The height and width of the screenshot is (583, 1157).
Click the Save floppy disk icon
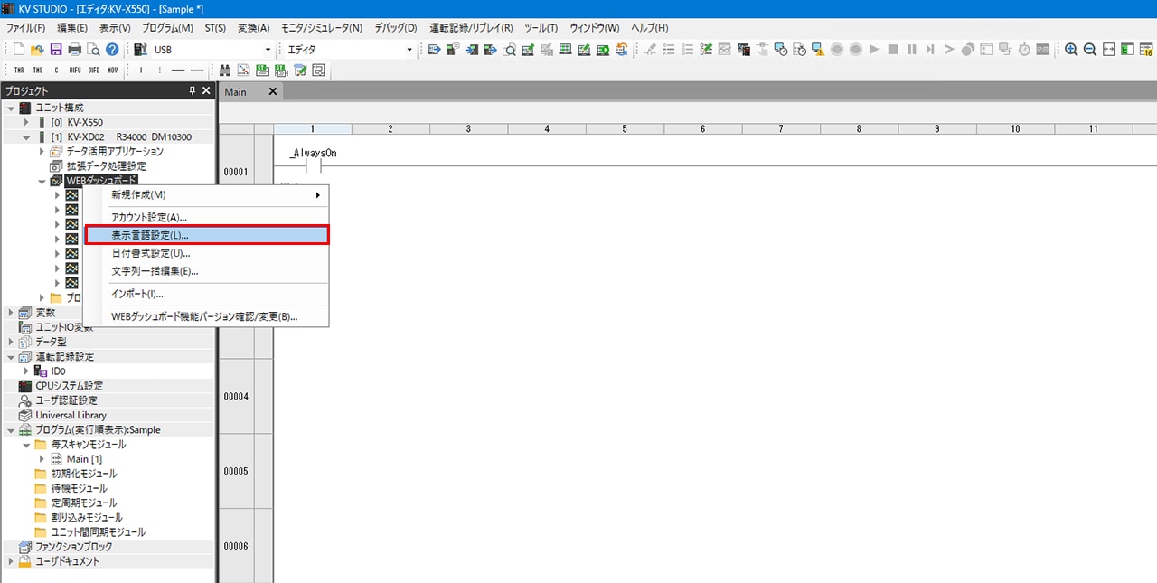click(56, 50)
